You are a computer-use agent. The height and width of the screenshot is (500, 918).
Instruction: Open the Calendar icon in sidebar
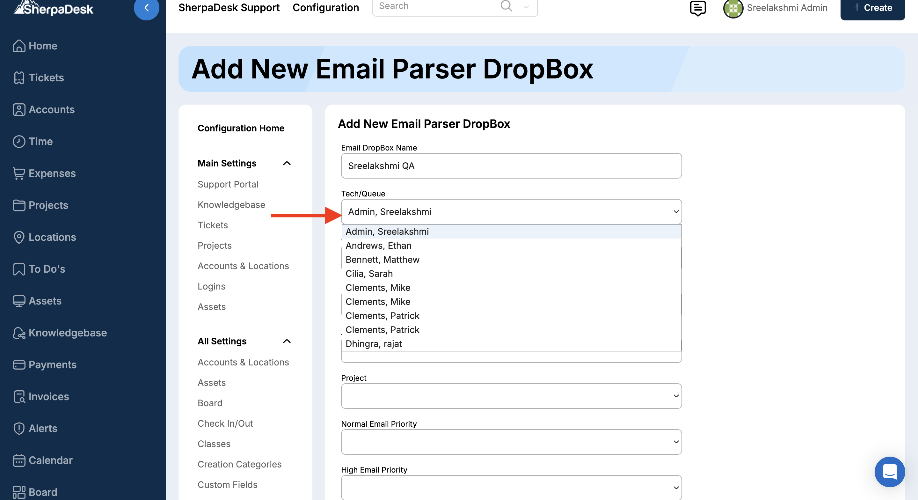click(x=18, y=460)
